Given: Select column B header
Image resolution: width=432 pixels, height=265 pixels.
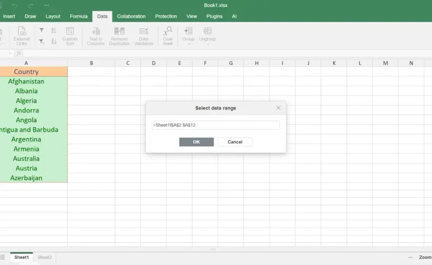Looking at the screenshot, I should (91, 63).
